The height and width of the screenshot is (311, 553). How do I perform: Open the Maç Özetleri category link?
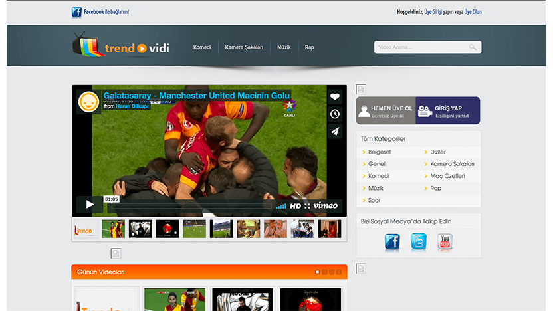click(x=447, y=176)
